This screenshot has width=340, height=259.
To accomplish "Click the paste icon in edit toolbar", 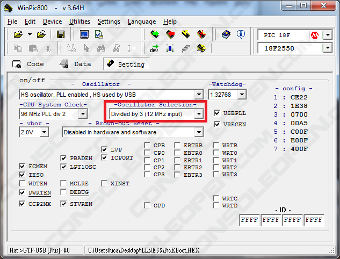I will coord(33,48).
